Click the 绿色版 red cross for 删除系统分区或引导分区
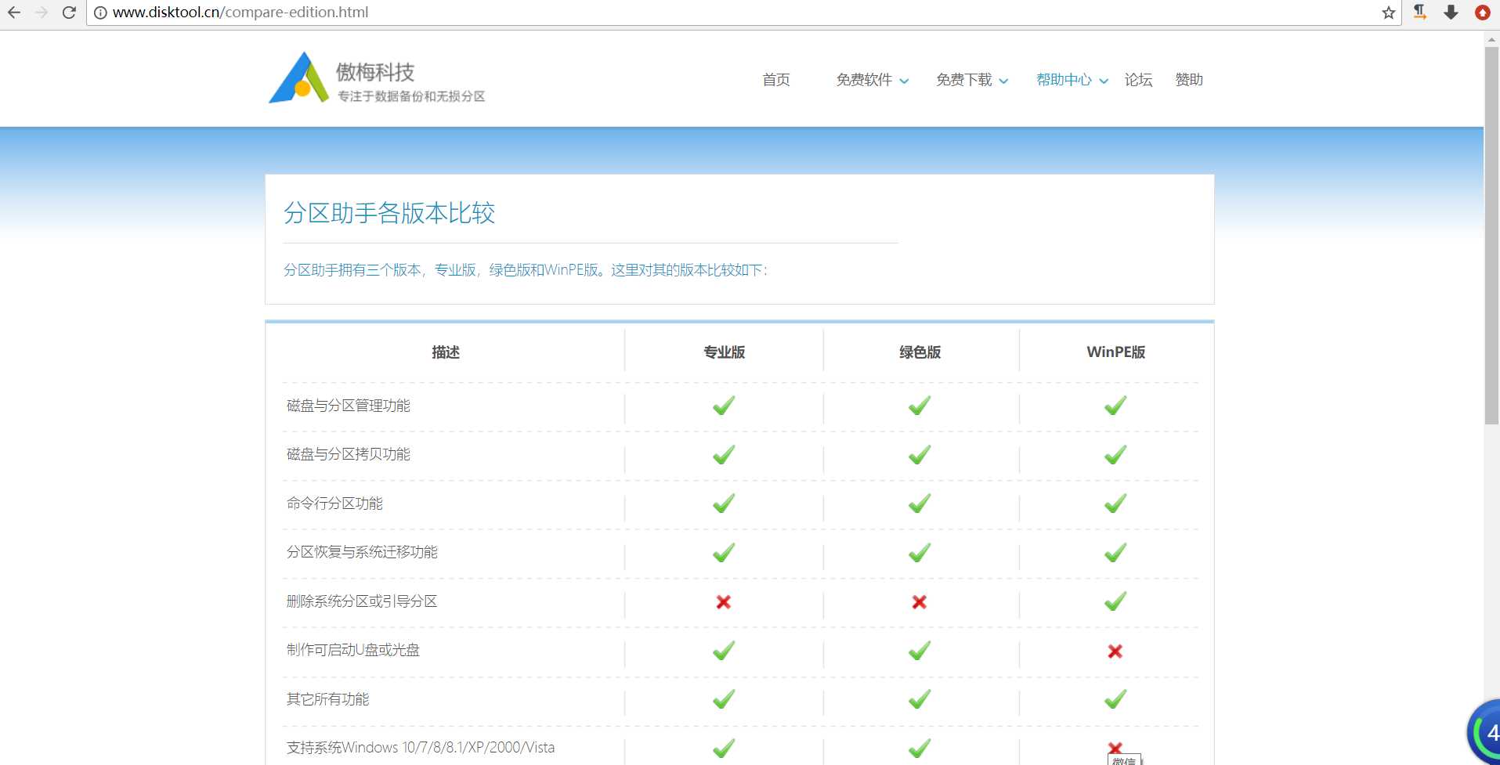 920,601
